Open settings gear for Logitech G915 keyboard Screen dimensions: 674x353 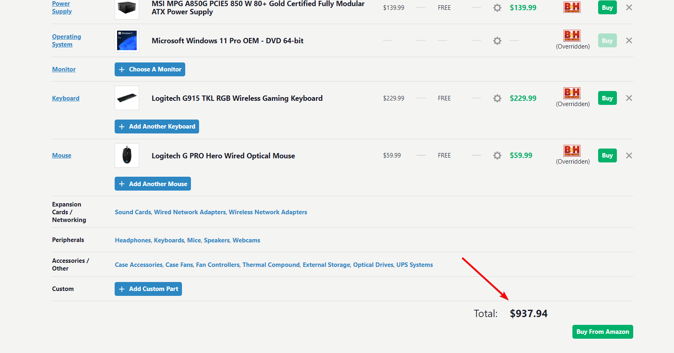coord(497,98)
